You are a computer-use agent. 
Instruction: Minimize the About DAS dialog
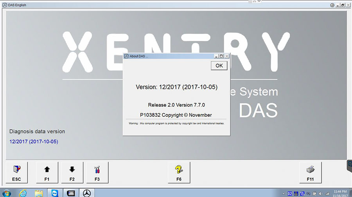[216, 56]
